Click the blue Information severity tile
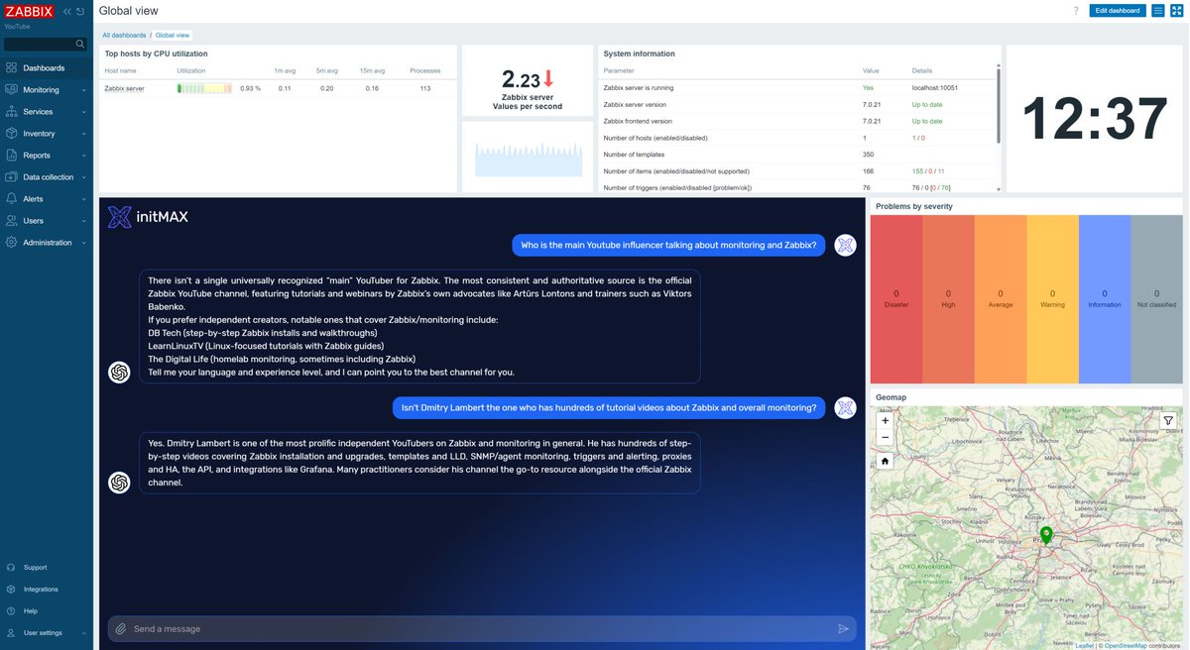Screen dimensions: 1190x650 tap(1105, 298)
